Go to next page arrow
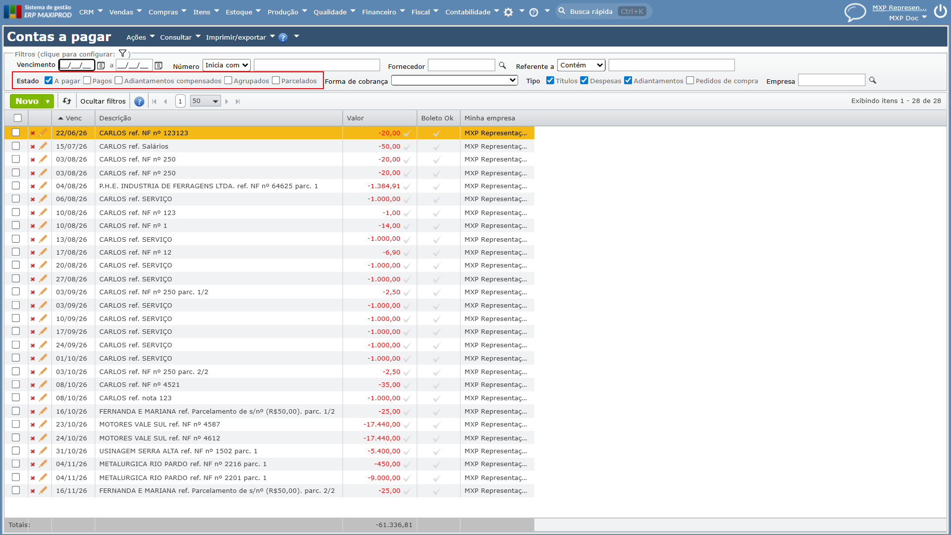This screenshot has width=951, height=535. pyautogui.click(x=227, y=102)
